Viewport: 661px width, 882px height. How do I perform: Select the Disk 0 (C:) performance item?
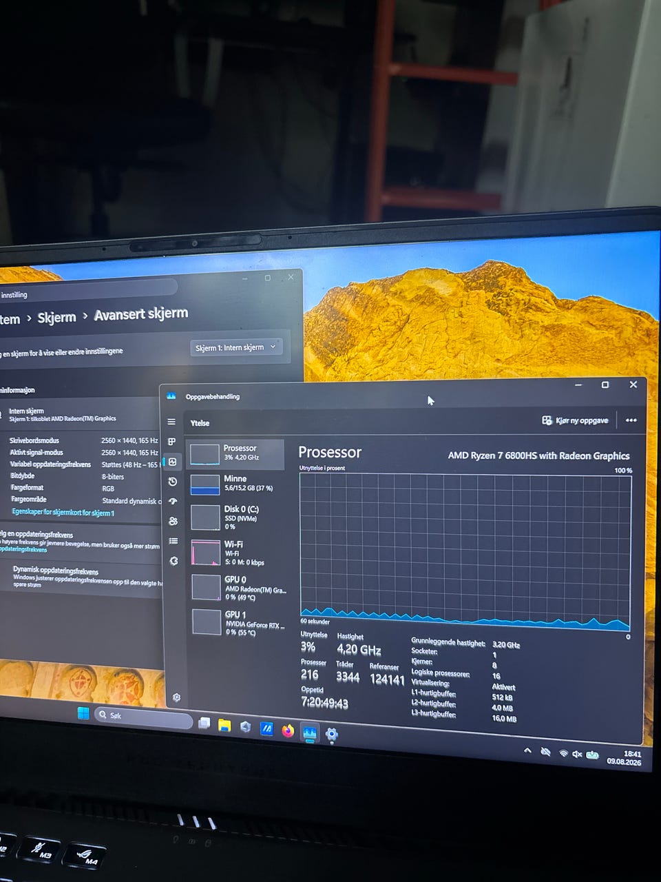pyautogui.click(x=236, y=517)
